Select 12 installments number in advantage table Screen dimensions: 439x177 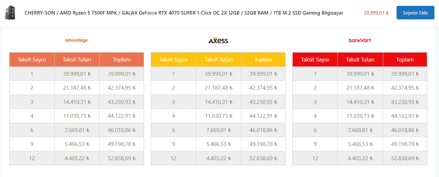32,158
